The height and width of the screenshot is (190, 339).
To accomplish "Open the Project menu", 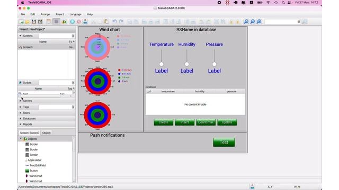I will point(60,14).
